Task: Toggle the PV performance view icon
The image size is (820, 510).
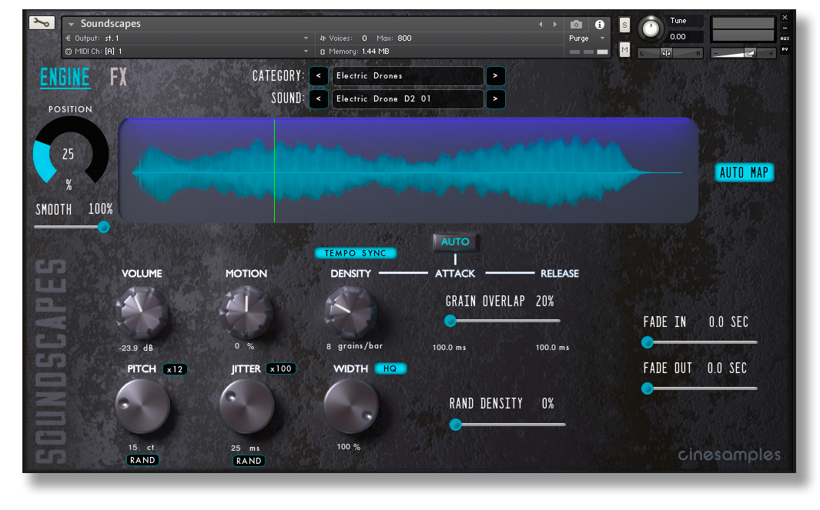Action: coord(784,48)
